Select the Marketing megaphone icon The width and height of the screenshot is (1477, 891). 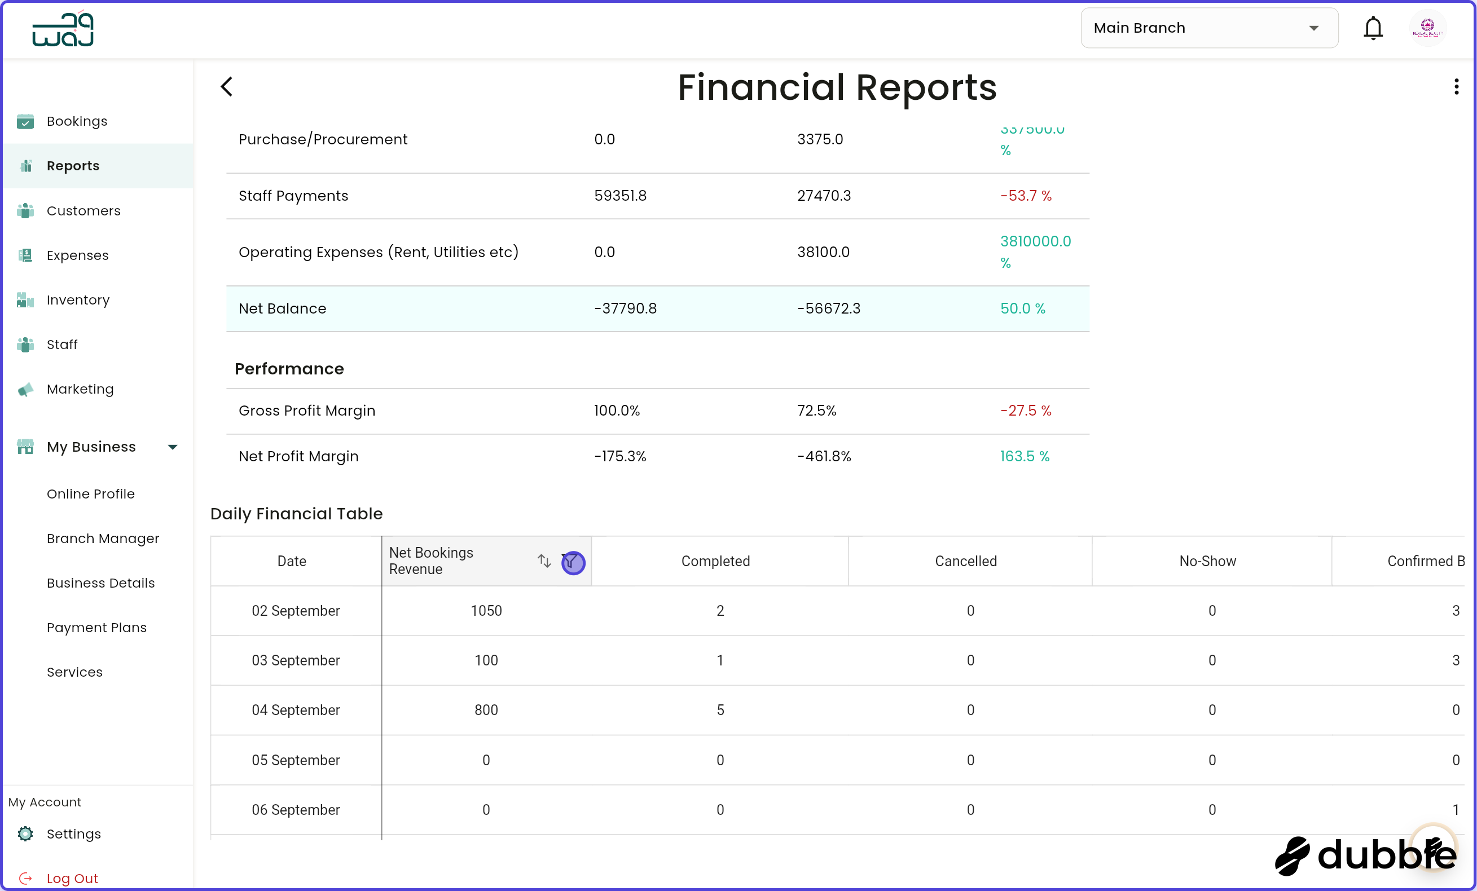pos(25,389)
